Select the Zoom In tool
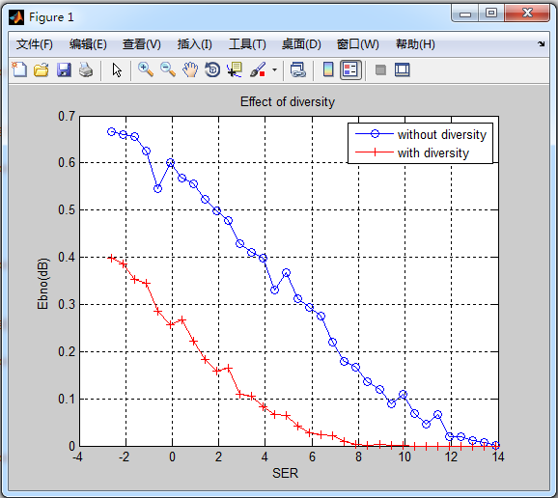The image size is (558, 498). coord(146,69)
